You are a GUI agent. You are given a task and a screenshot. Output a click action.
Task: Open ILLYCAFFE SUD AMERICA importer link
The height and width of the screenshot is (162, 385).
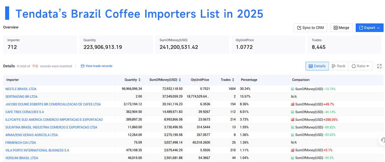(54, 120)
